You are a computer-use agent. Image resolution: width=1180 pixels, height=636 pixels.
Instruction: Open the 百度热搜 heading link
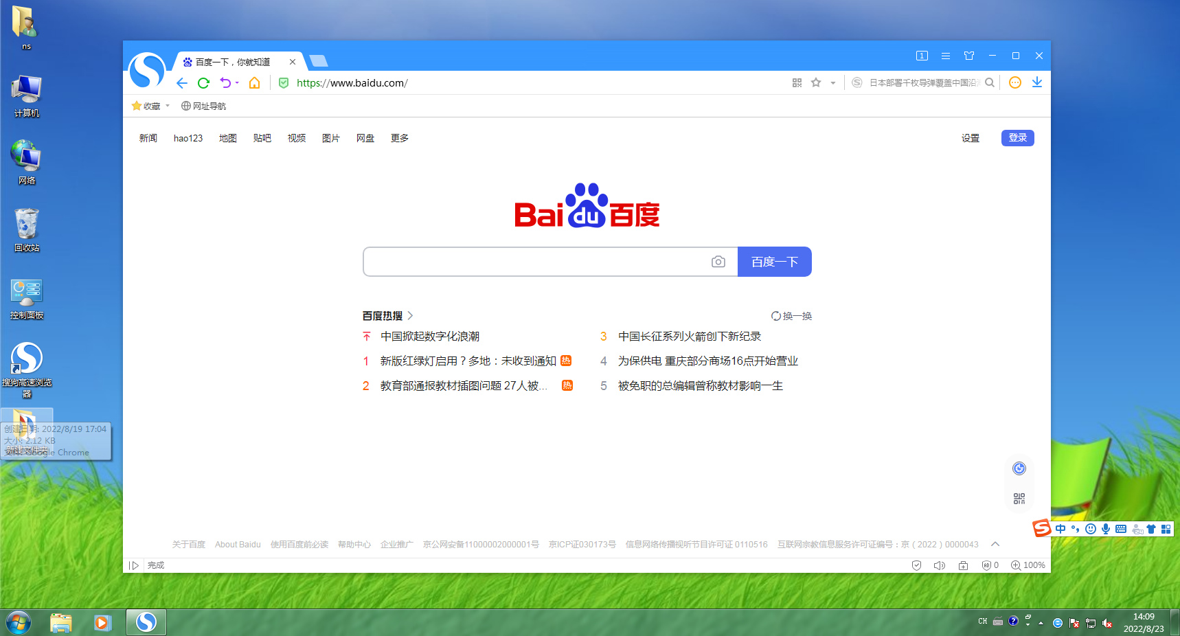click(x=388, y=316)
